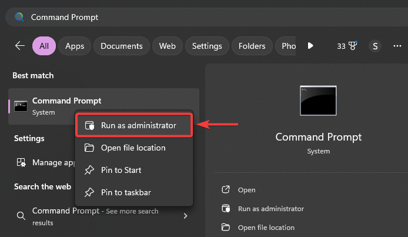Choose Open file location in context menu
408x237 pixels.
click(133, 148)
